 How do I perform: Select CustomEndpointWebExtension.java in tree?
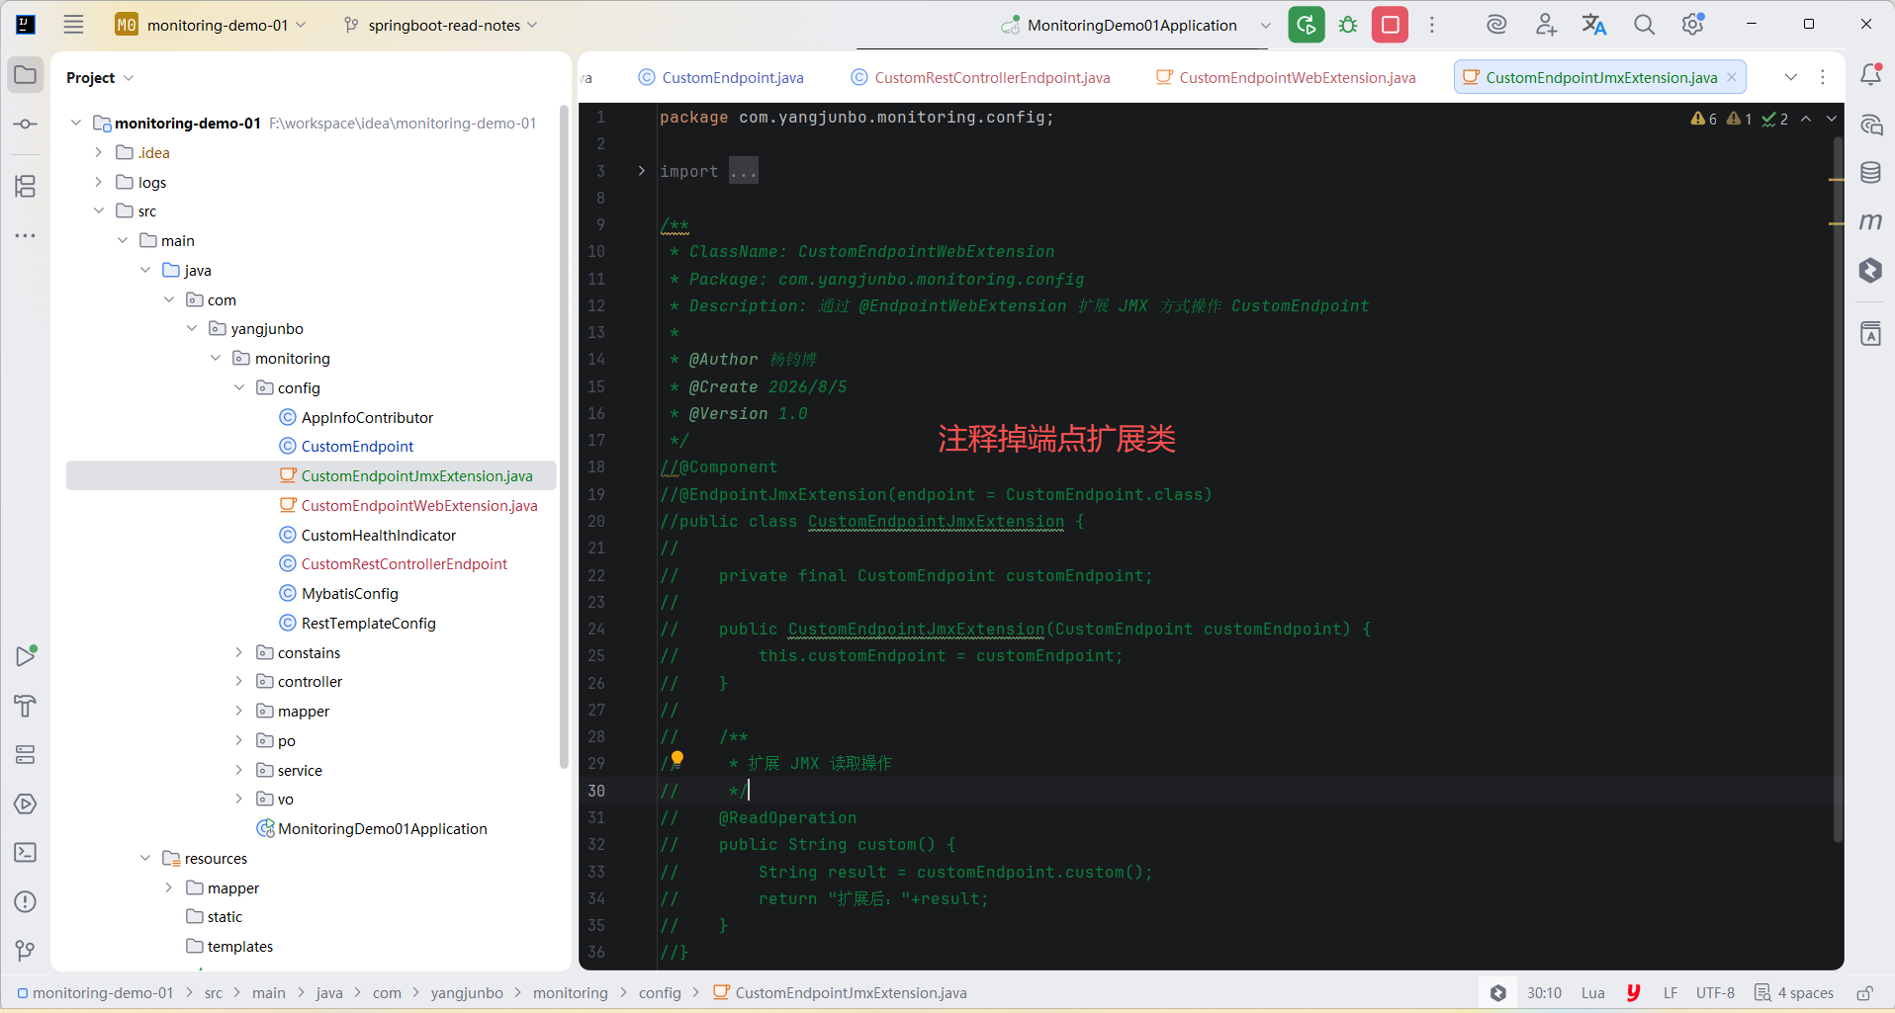(419, 505)
